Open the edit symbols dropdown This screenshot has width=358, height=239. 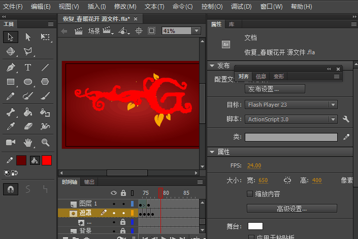124,31
